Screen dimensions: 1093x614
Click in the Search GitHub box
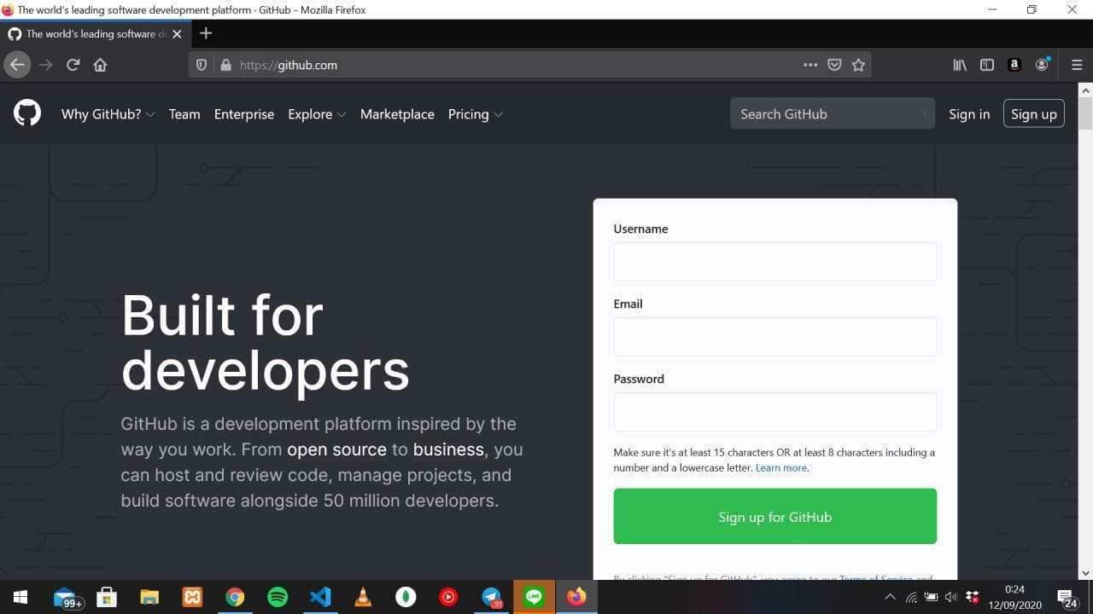[824, 114]
